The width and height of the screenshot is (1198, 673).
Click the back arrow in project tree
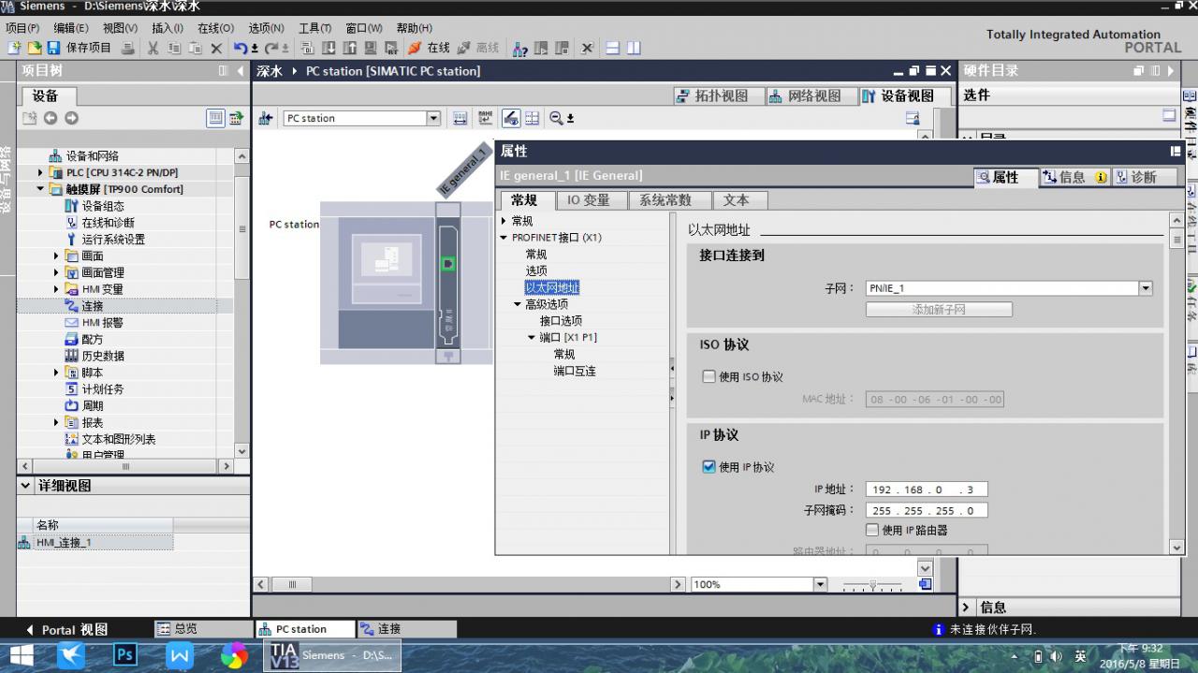click(51, 118)
